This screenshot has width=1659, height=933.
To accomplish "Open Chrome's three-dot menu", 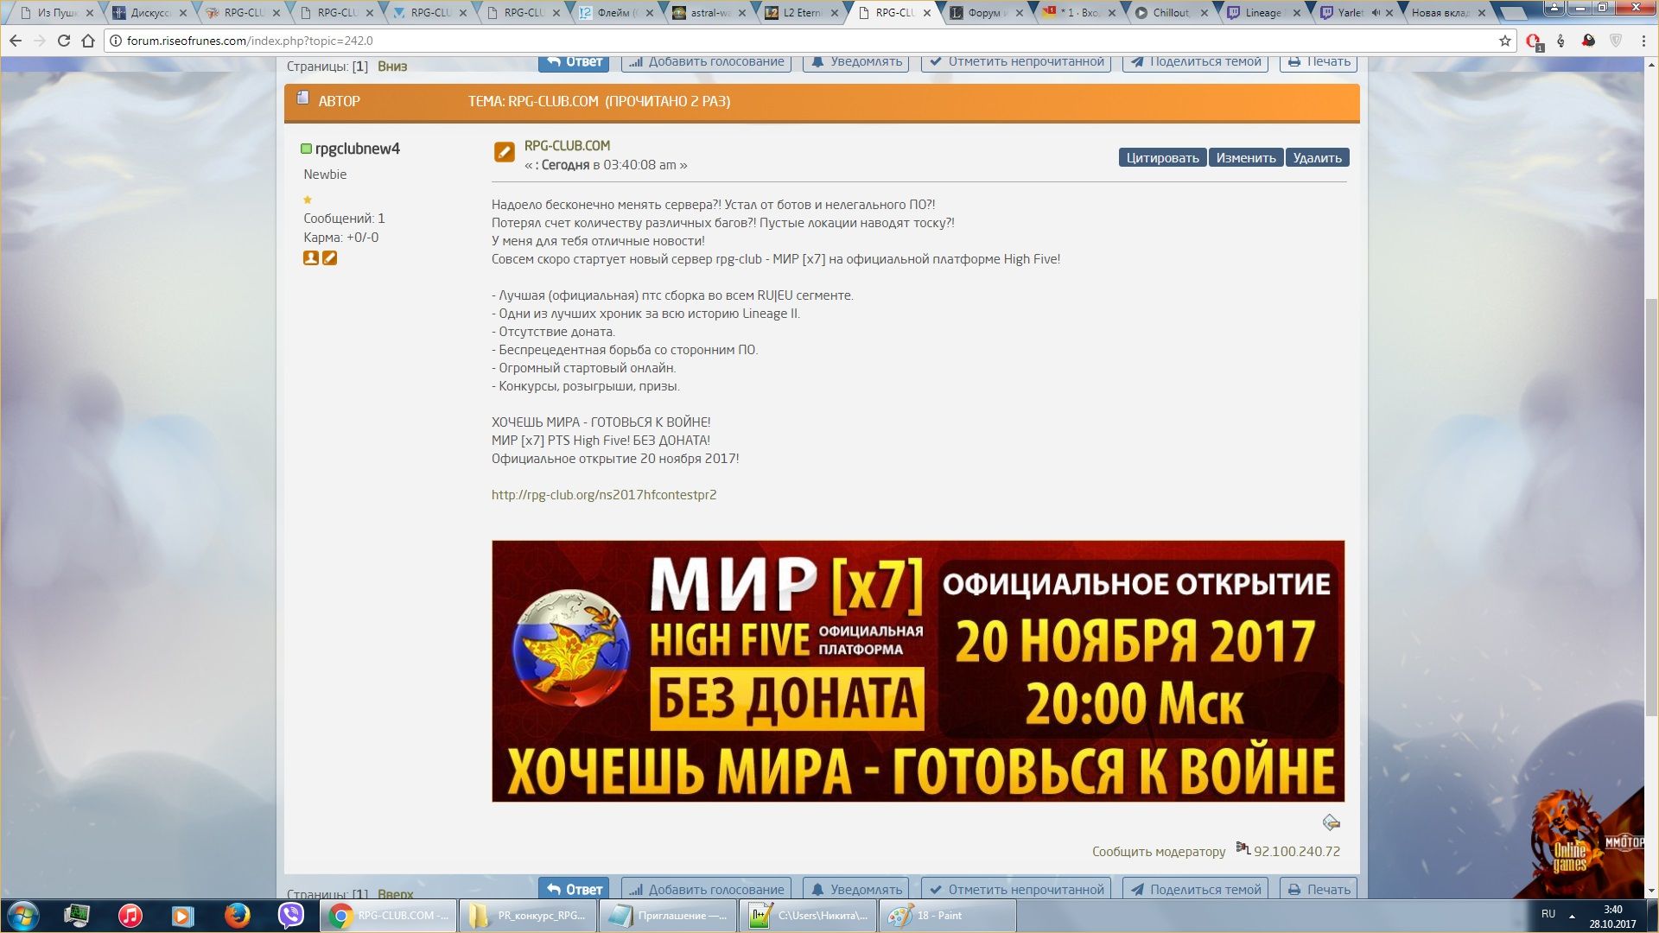I will click(1643, 41).
